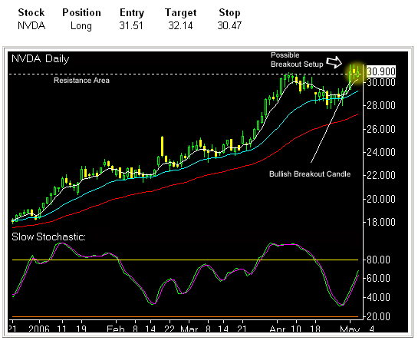
Task: Click the 30.000 price axis label
Action: tap(381, 82)
